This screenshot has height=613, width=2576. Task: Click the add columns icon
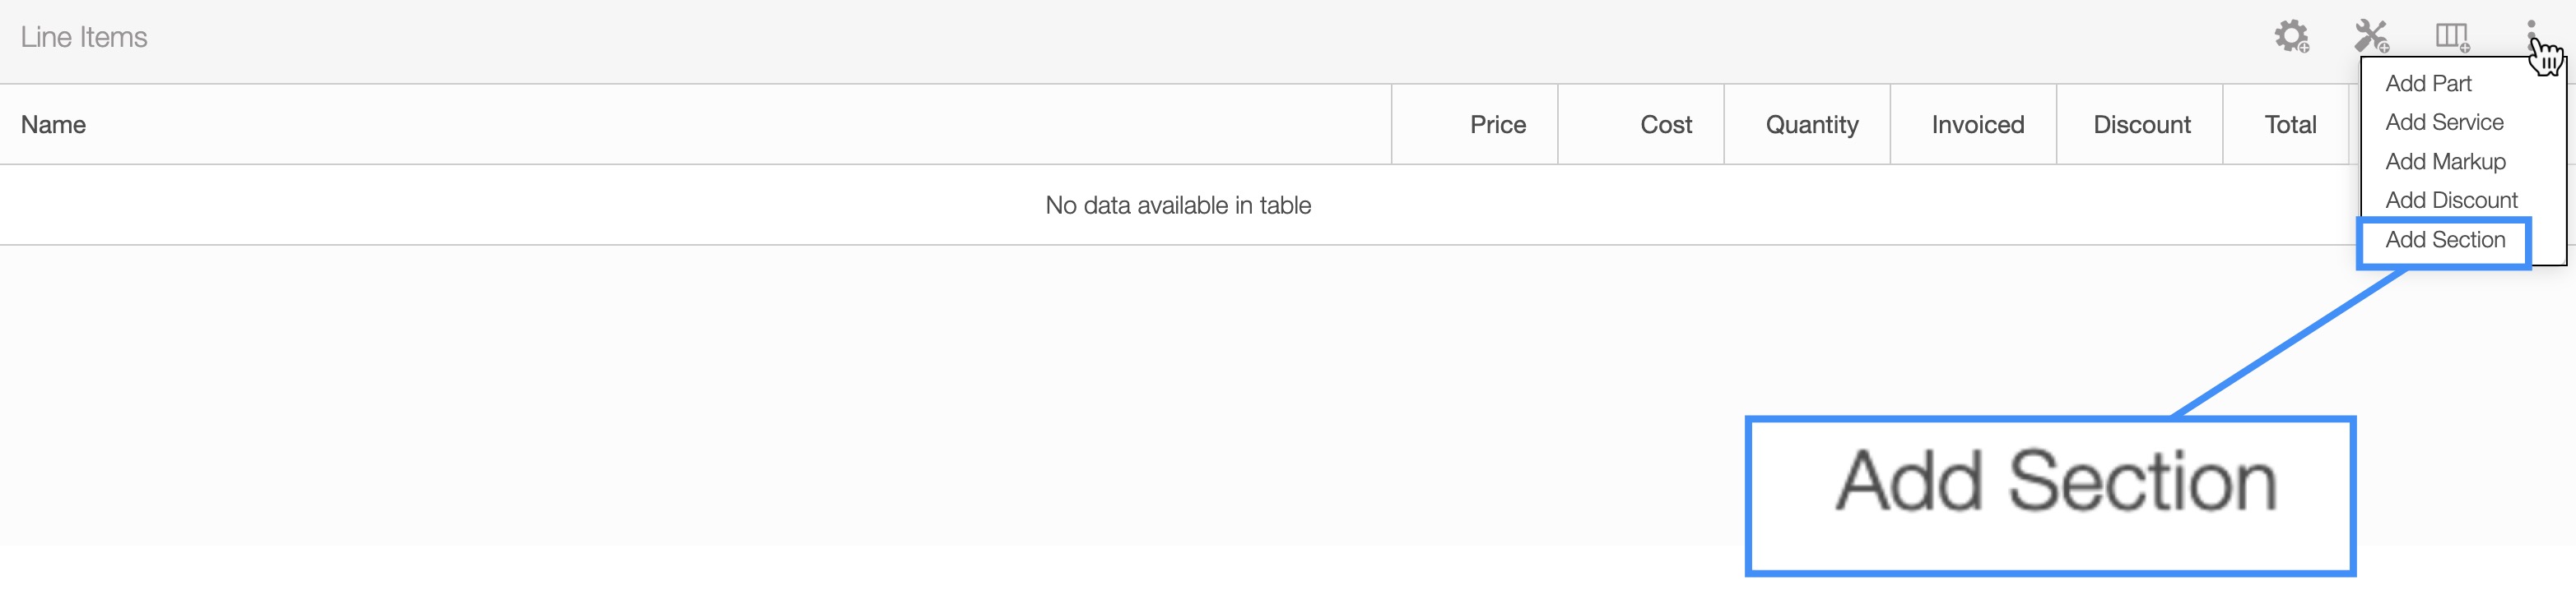click(2451, 37)
